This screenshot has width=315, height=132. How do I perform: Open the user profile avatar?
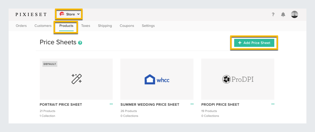(294, 14)
